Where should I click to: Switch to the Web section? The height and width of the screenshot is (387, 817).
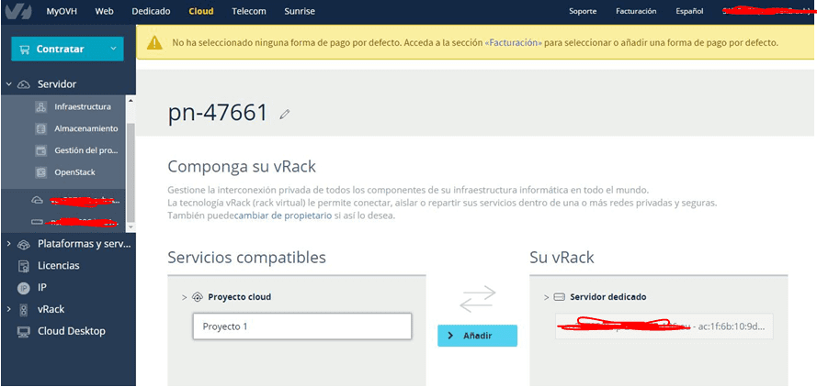(104, 11)
